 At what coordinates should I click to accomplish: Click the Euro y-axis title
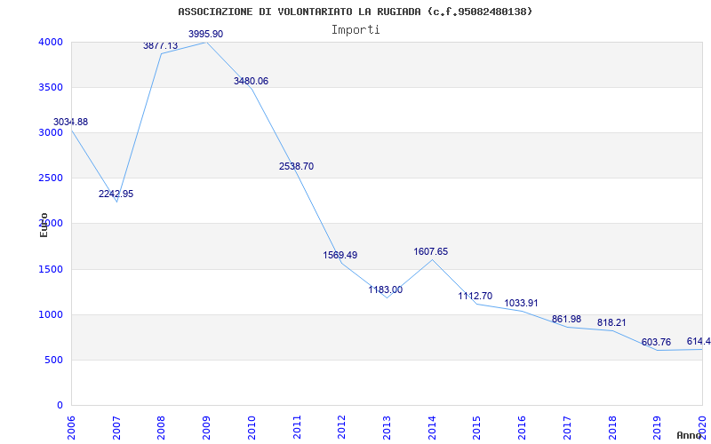click(44, 225)
